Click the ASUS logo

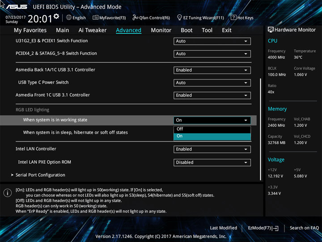click(x=17, y=7)
